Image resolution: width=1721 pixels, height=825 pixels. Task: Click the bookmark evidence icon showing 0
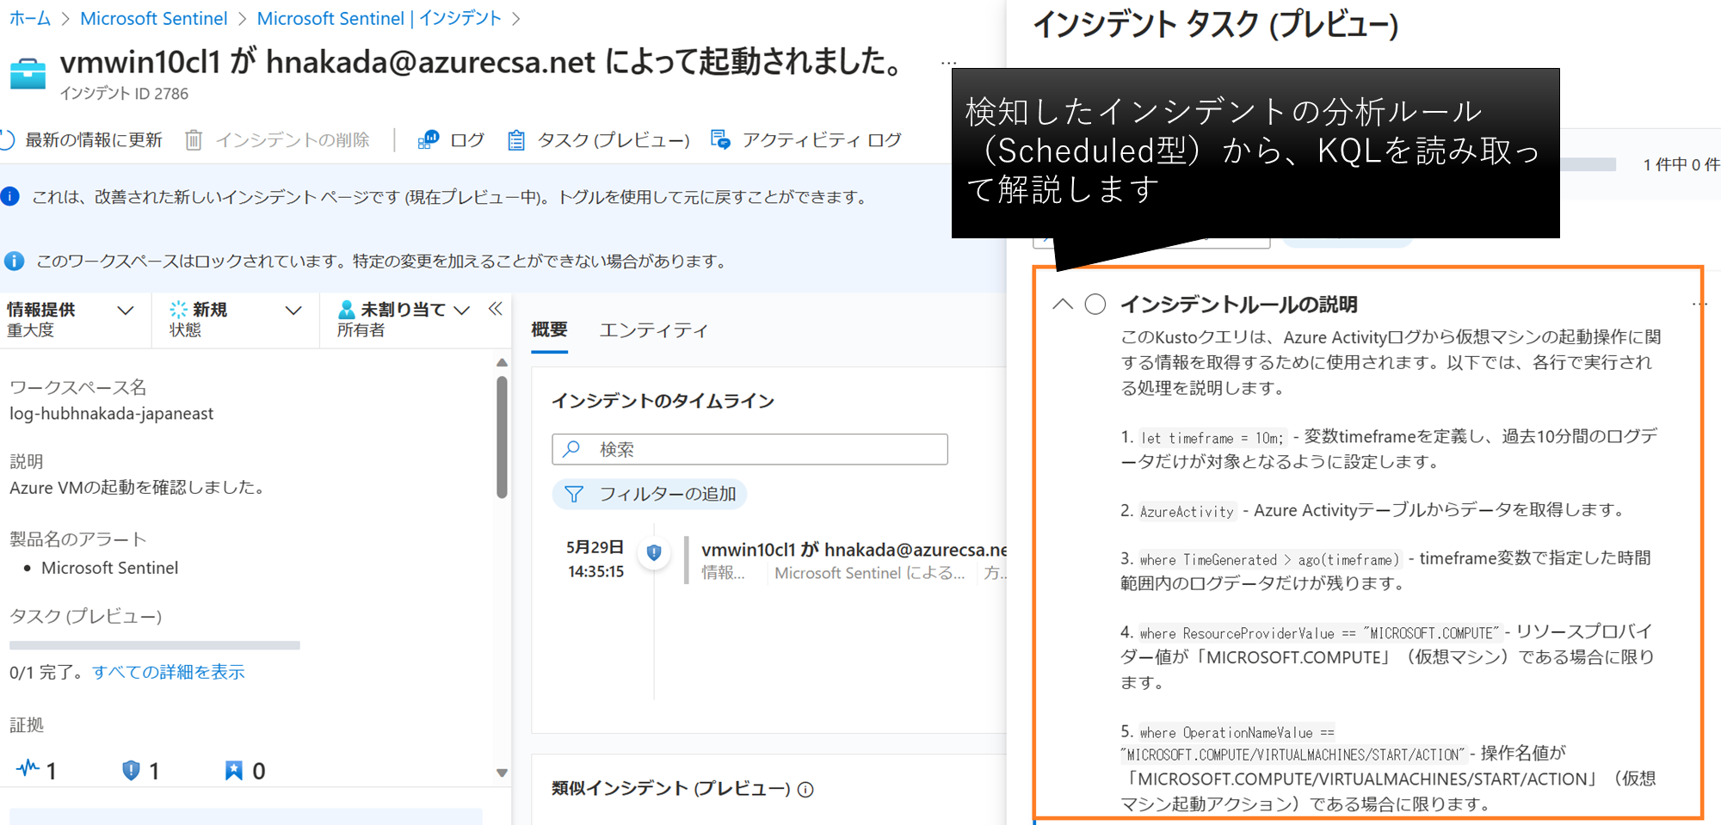[233, 771]
